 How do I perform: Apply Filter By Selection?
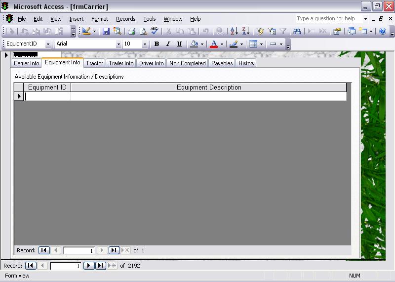coord(260,31)
